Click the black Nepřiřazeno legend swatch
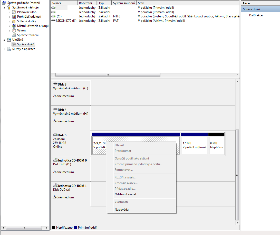Image resolution: width=280 pixels, height=235 pixels. 54,228
